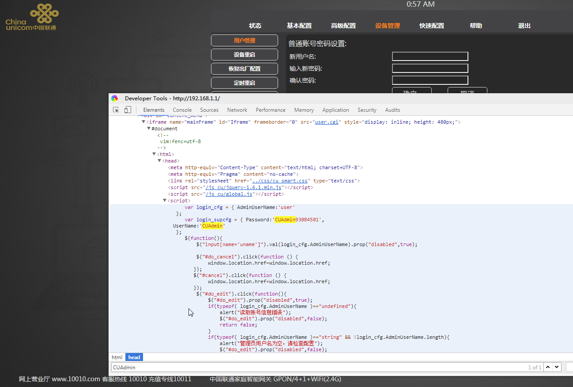
Task: Toggle the device toolbar icon
Action: pos(128,110)
